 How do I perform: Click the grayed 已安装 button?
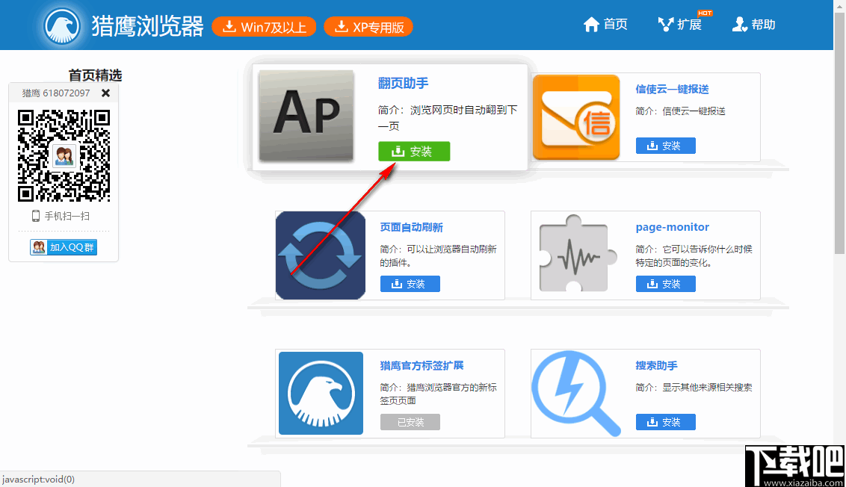click(410, 422)
